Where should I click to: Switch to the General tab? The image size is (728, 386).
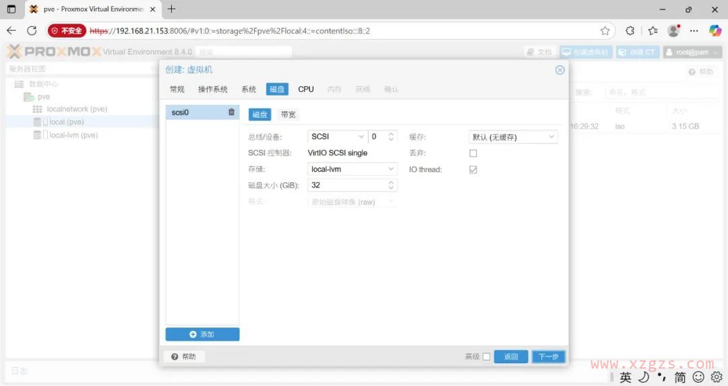(177, 89)
